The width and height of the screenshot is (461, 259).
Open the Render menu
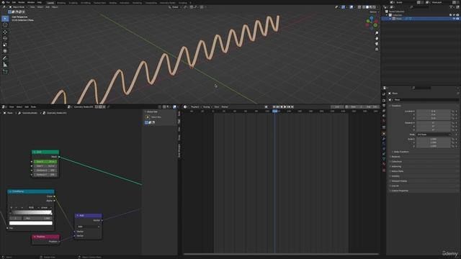(22, 2)
